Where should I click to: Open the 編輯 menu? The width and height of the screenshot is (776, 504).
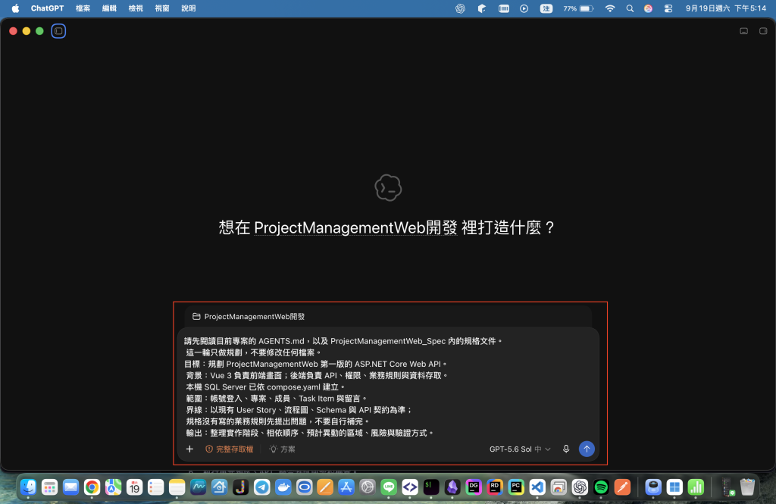109,8
